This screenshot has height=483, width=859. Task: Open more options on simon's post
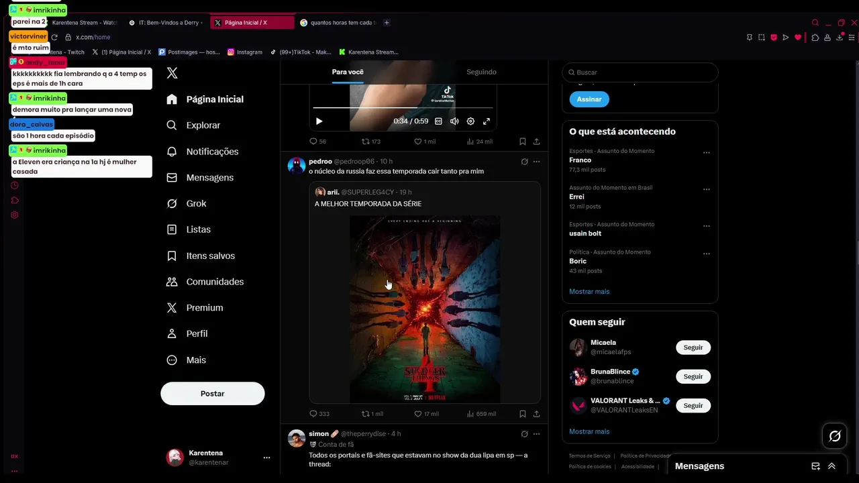pyautogui.click(x=536, y=434)
